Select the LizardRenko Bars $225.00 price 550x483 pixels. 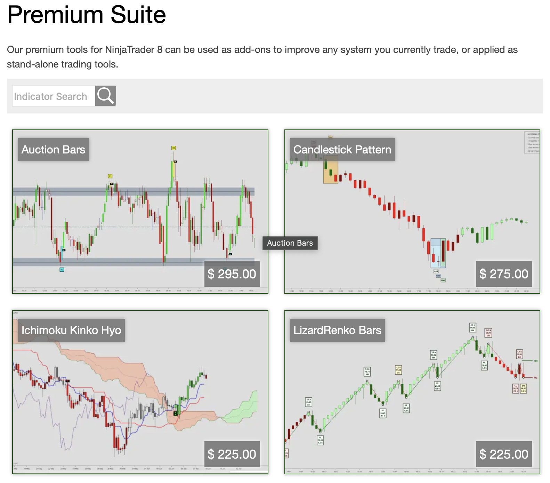(504, 454)
